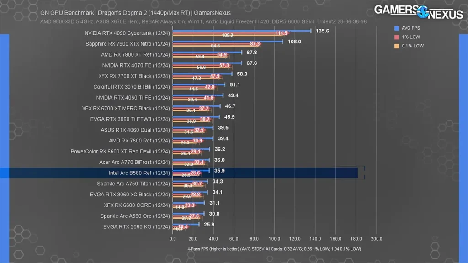Click the 200.0 x-axis tick label
Image resolution: width=468 pixels, height=263 pixels.
point(377,239)
